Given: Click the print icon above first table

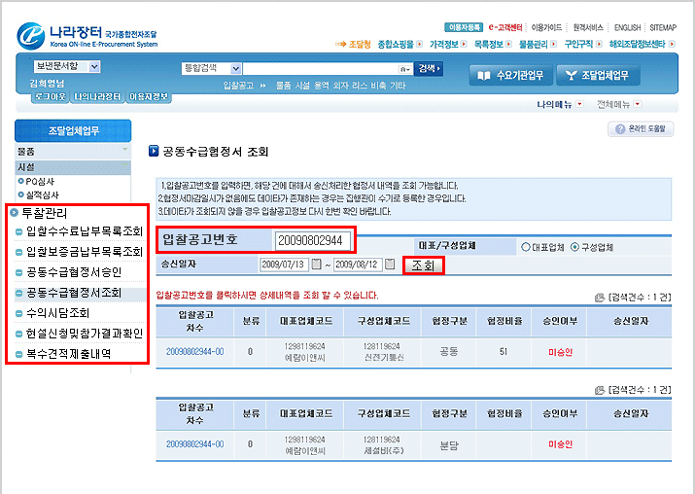Looking at the screenshot, I should point(600,296).
